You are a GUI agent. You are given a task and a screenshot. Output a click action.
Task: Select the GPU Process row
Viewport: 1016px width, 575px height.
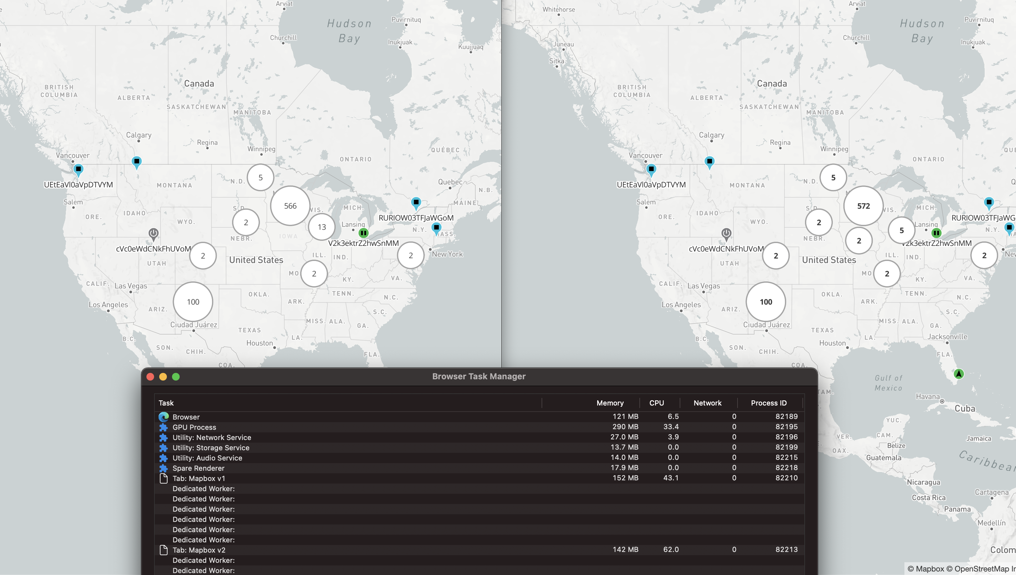479,427
